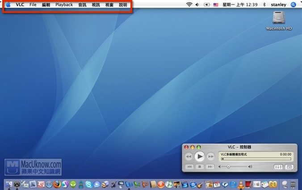Click the VLC traffic cone Dock icon
Screen dimensions: 302x190
pos(241,184)
